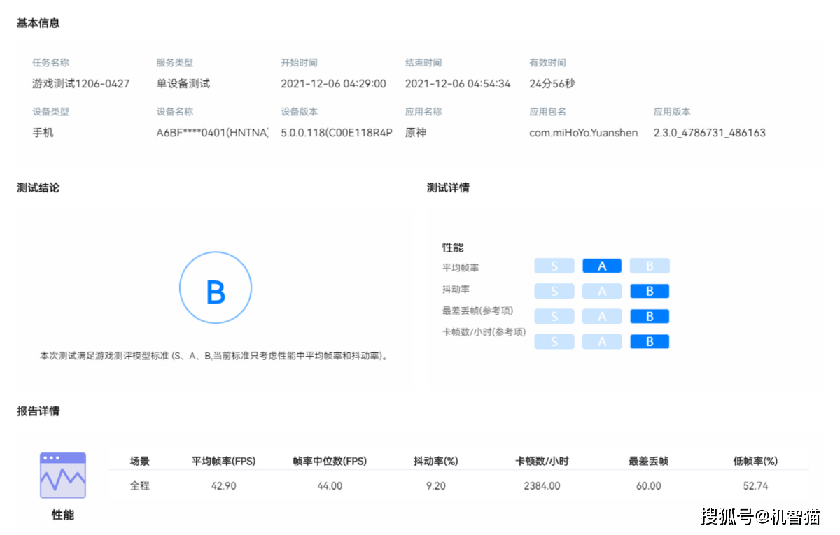Click the 报告详情 section heading
Image resolution: width=840 pixels, height=535 pixels.
[38, 411]
